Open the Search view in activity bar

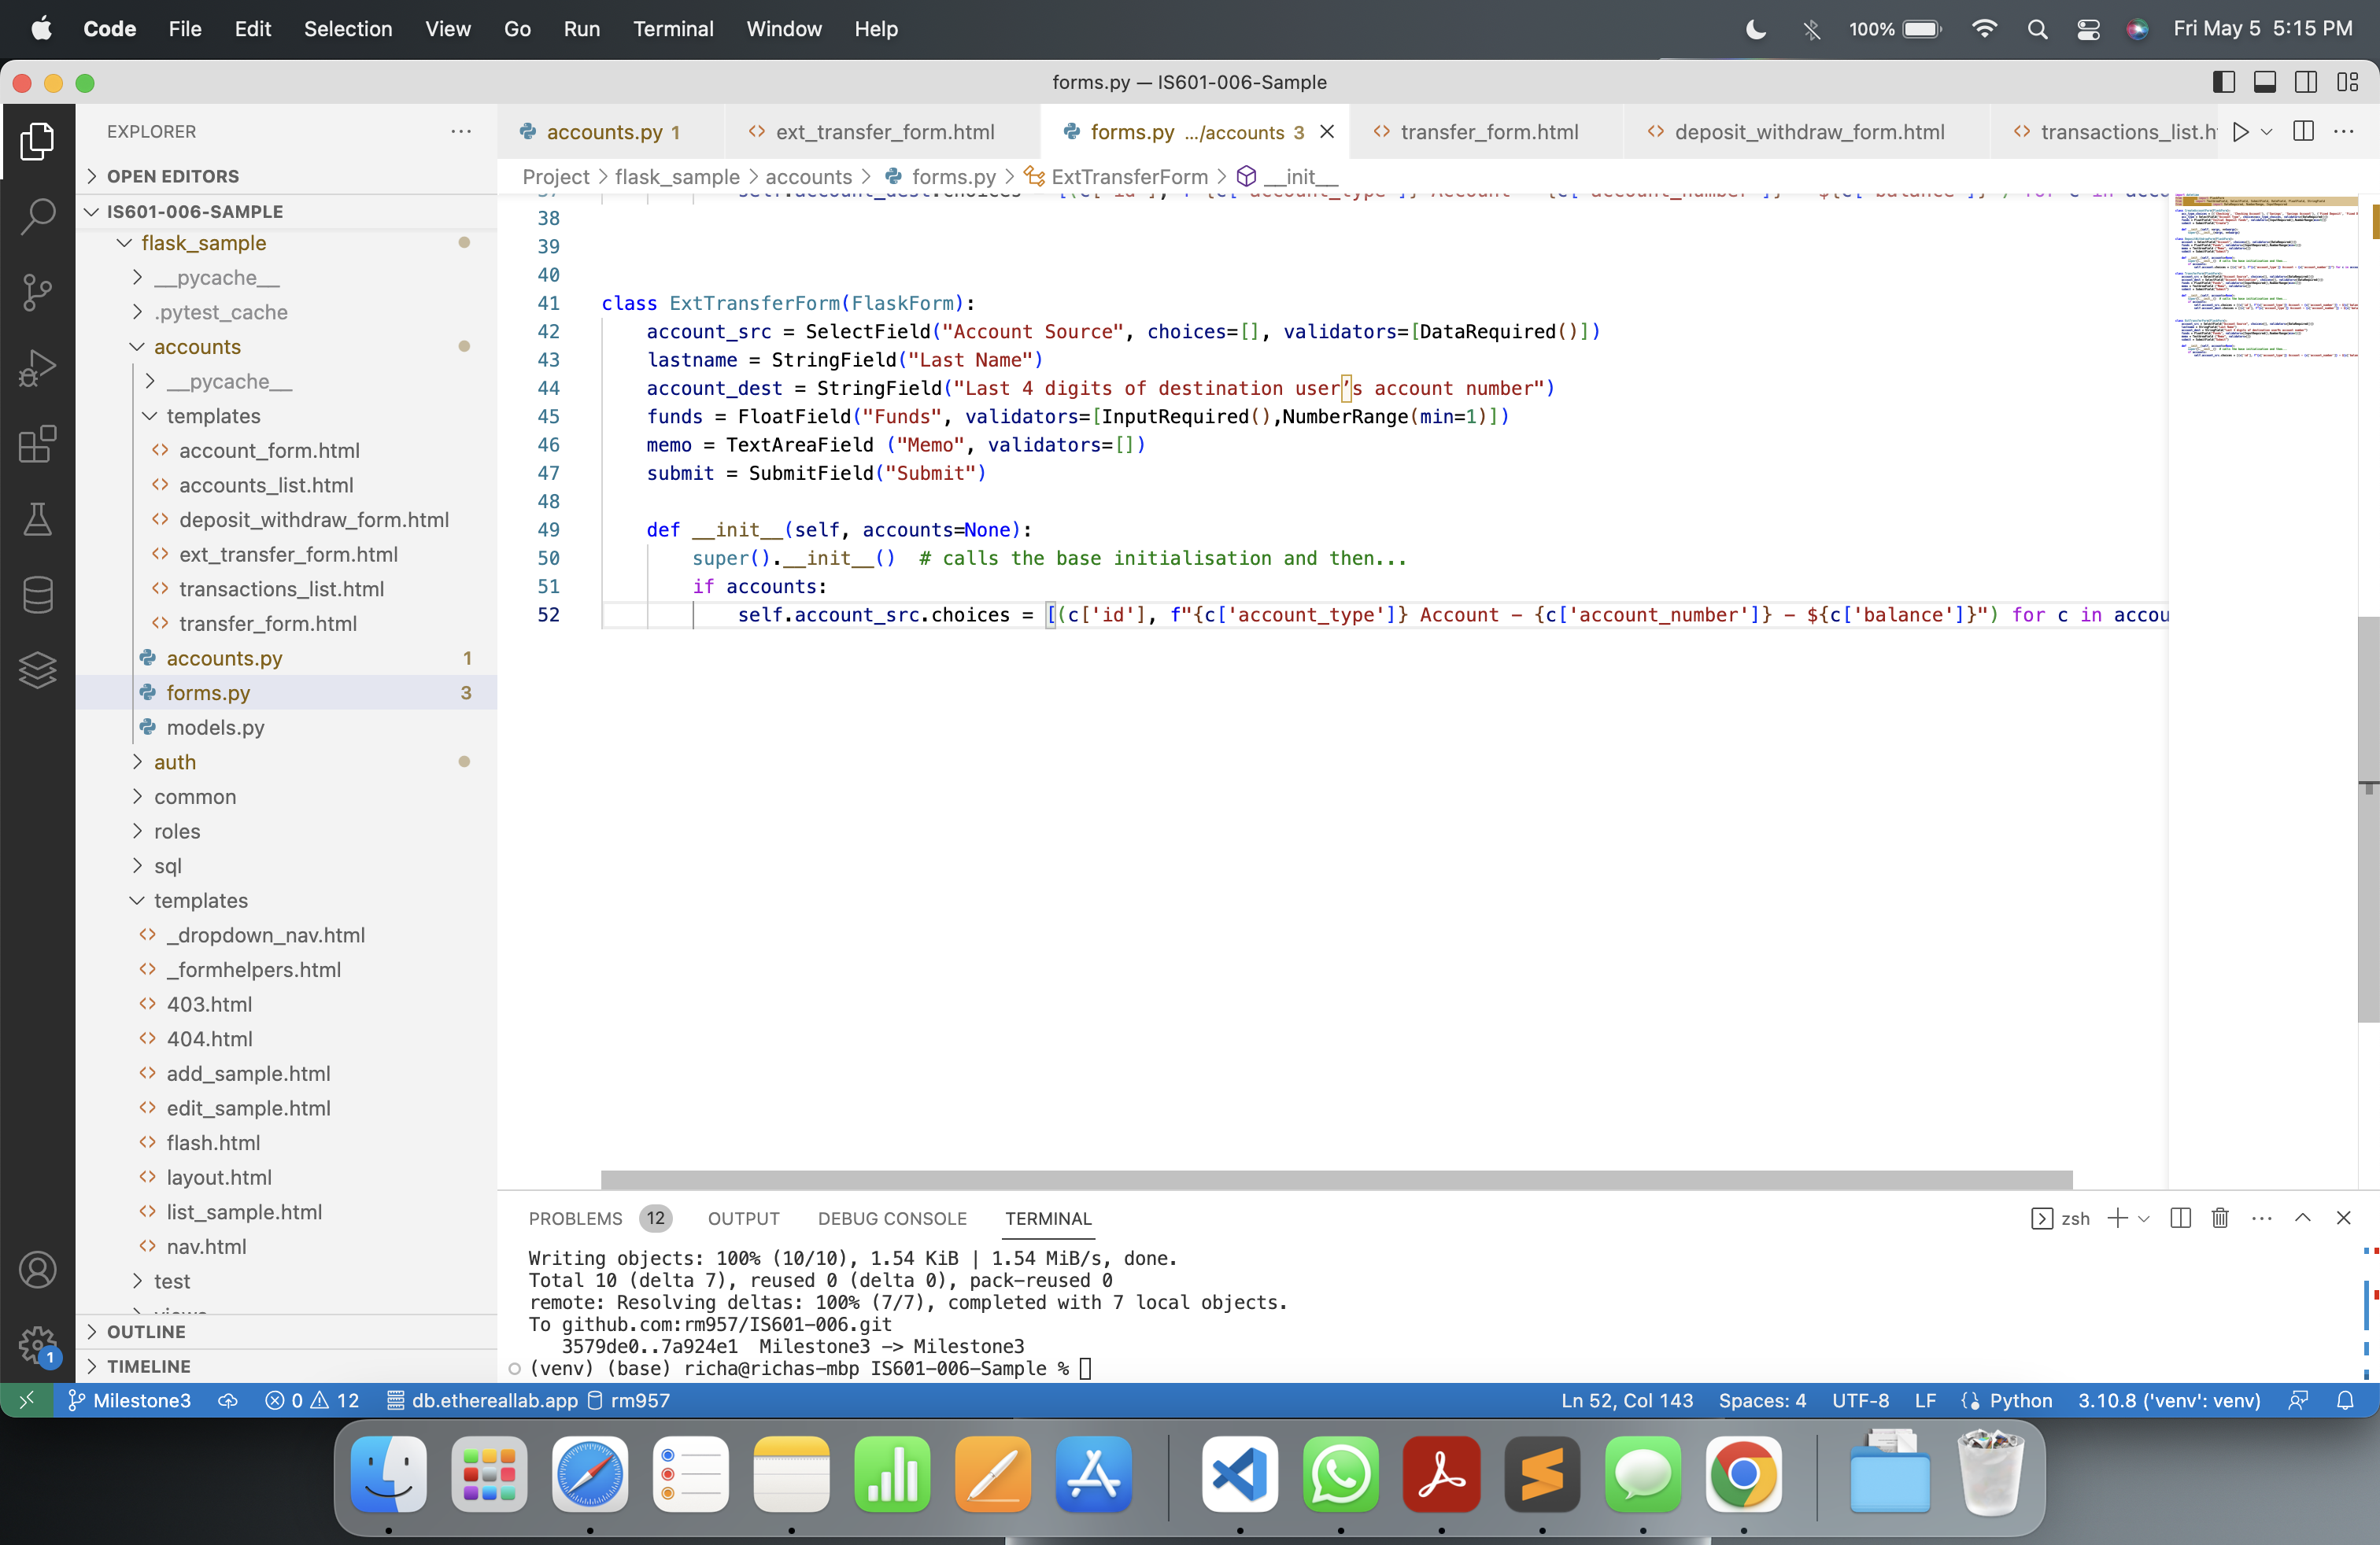[x=37, y=216]
